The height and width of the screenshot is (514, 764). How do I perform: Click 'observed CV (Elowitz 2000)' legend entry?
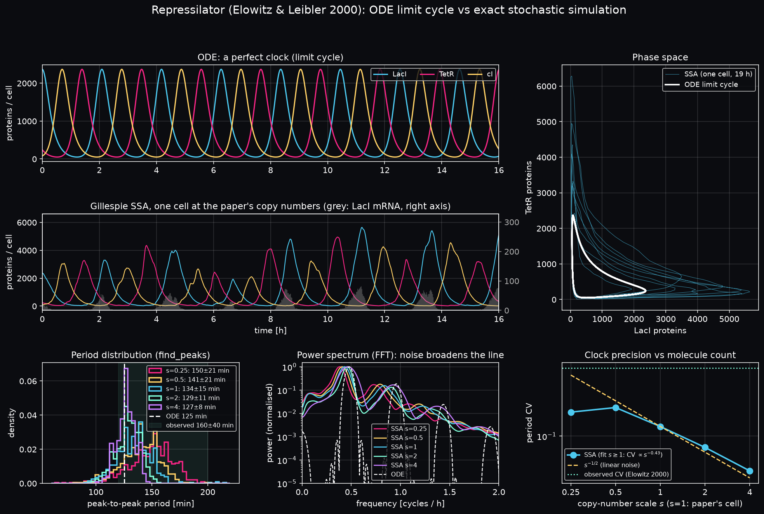click(x=618, y=474)
